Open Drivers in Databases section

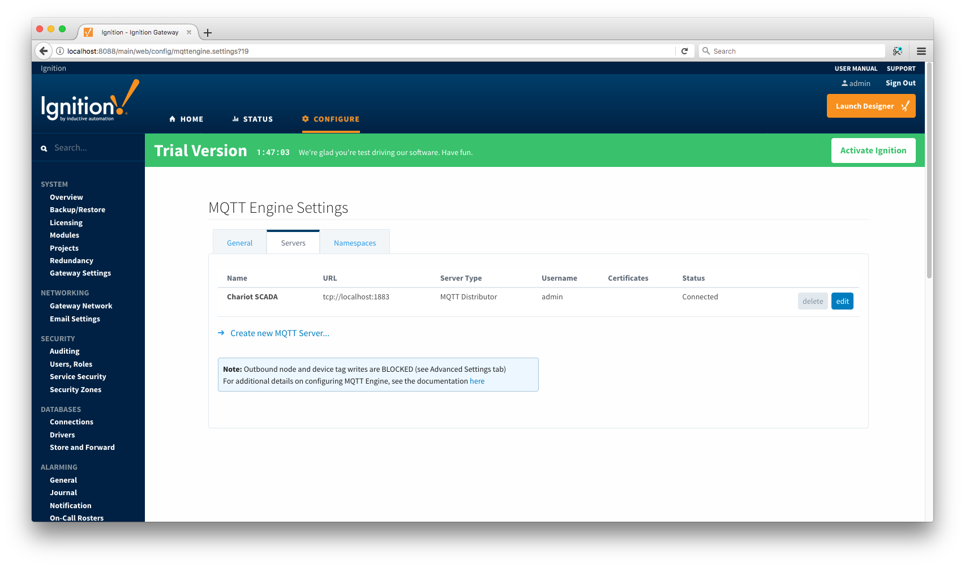point(62,435)
